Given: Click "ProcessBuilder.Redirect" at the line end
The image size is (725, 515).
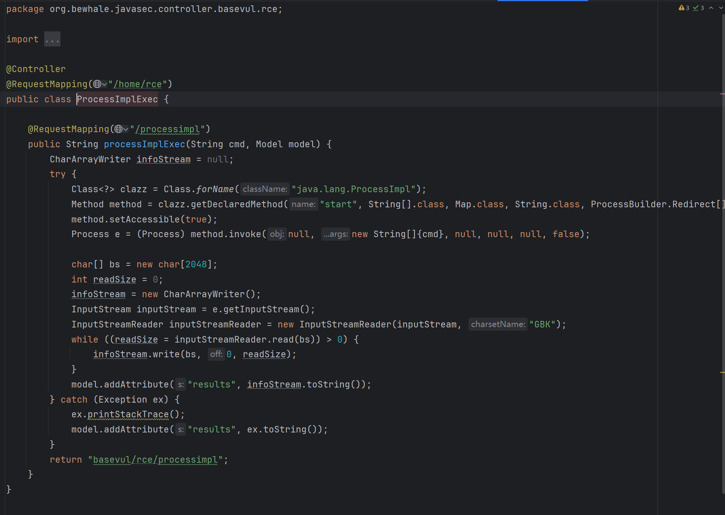Looking at the screenshot, I should pyautogui.click(x=653, y=204).
